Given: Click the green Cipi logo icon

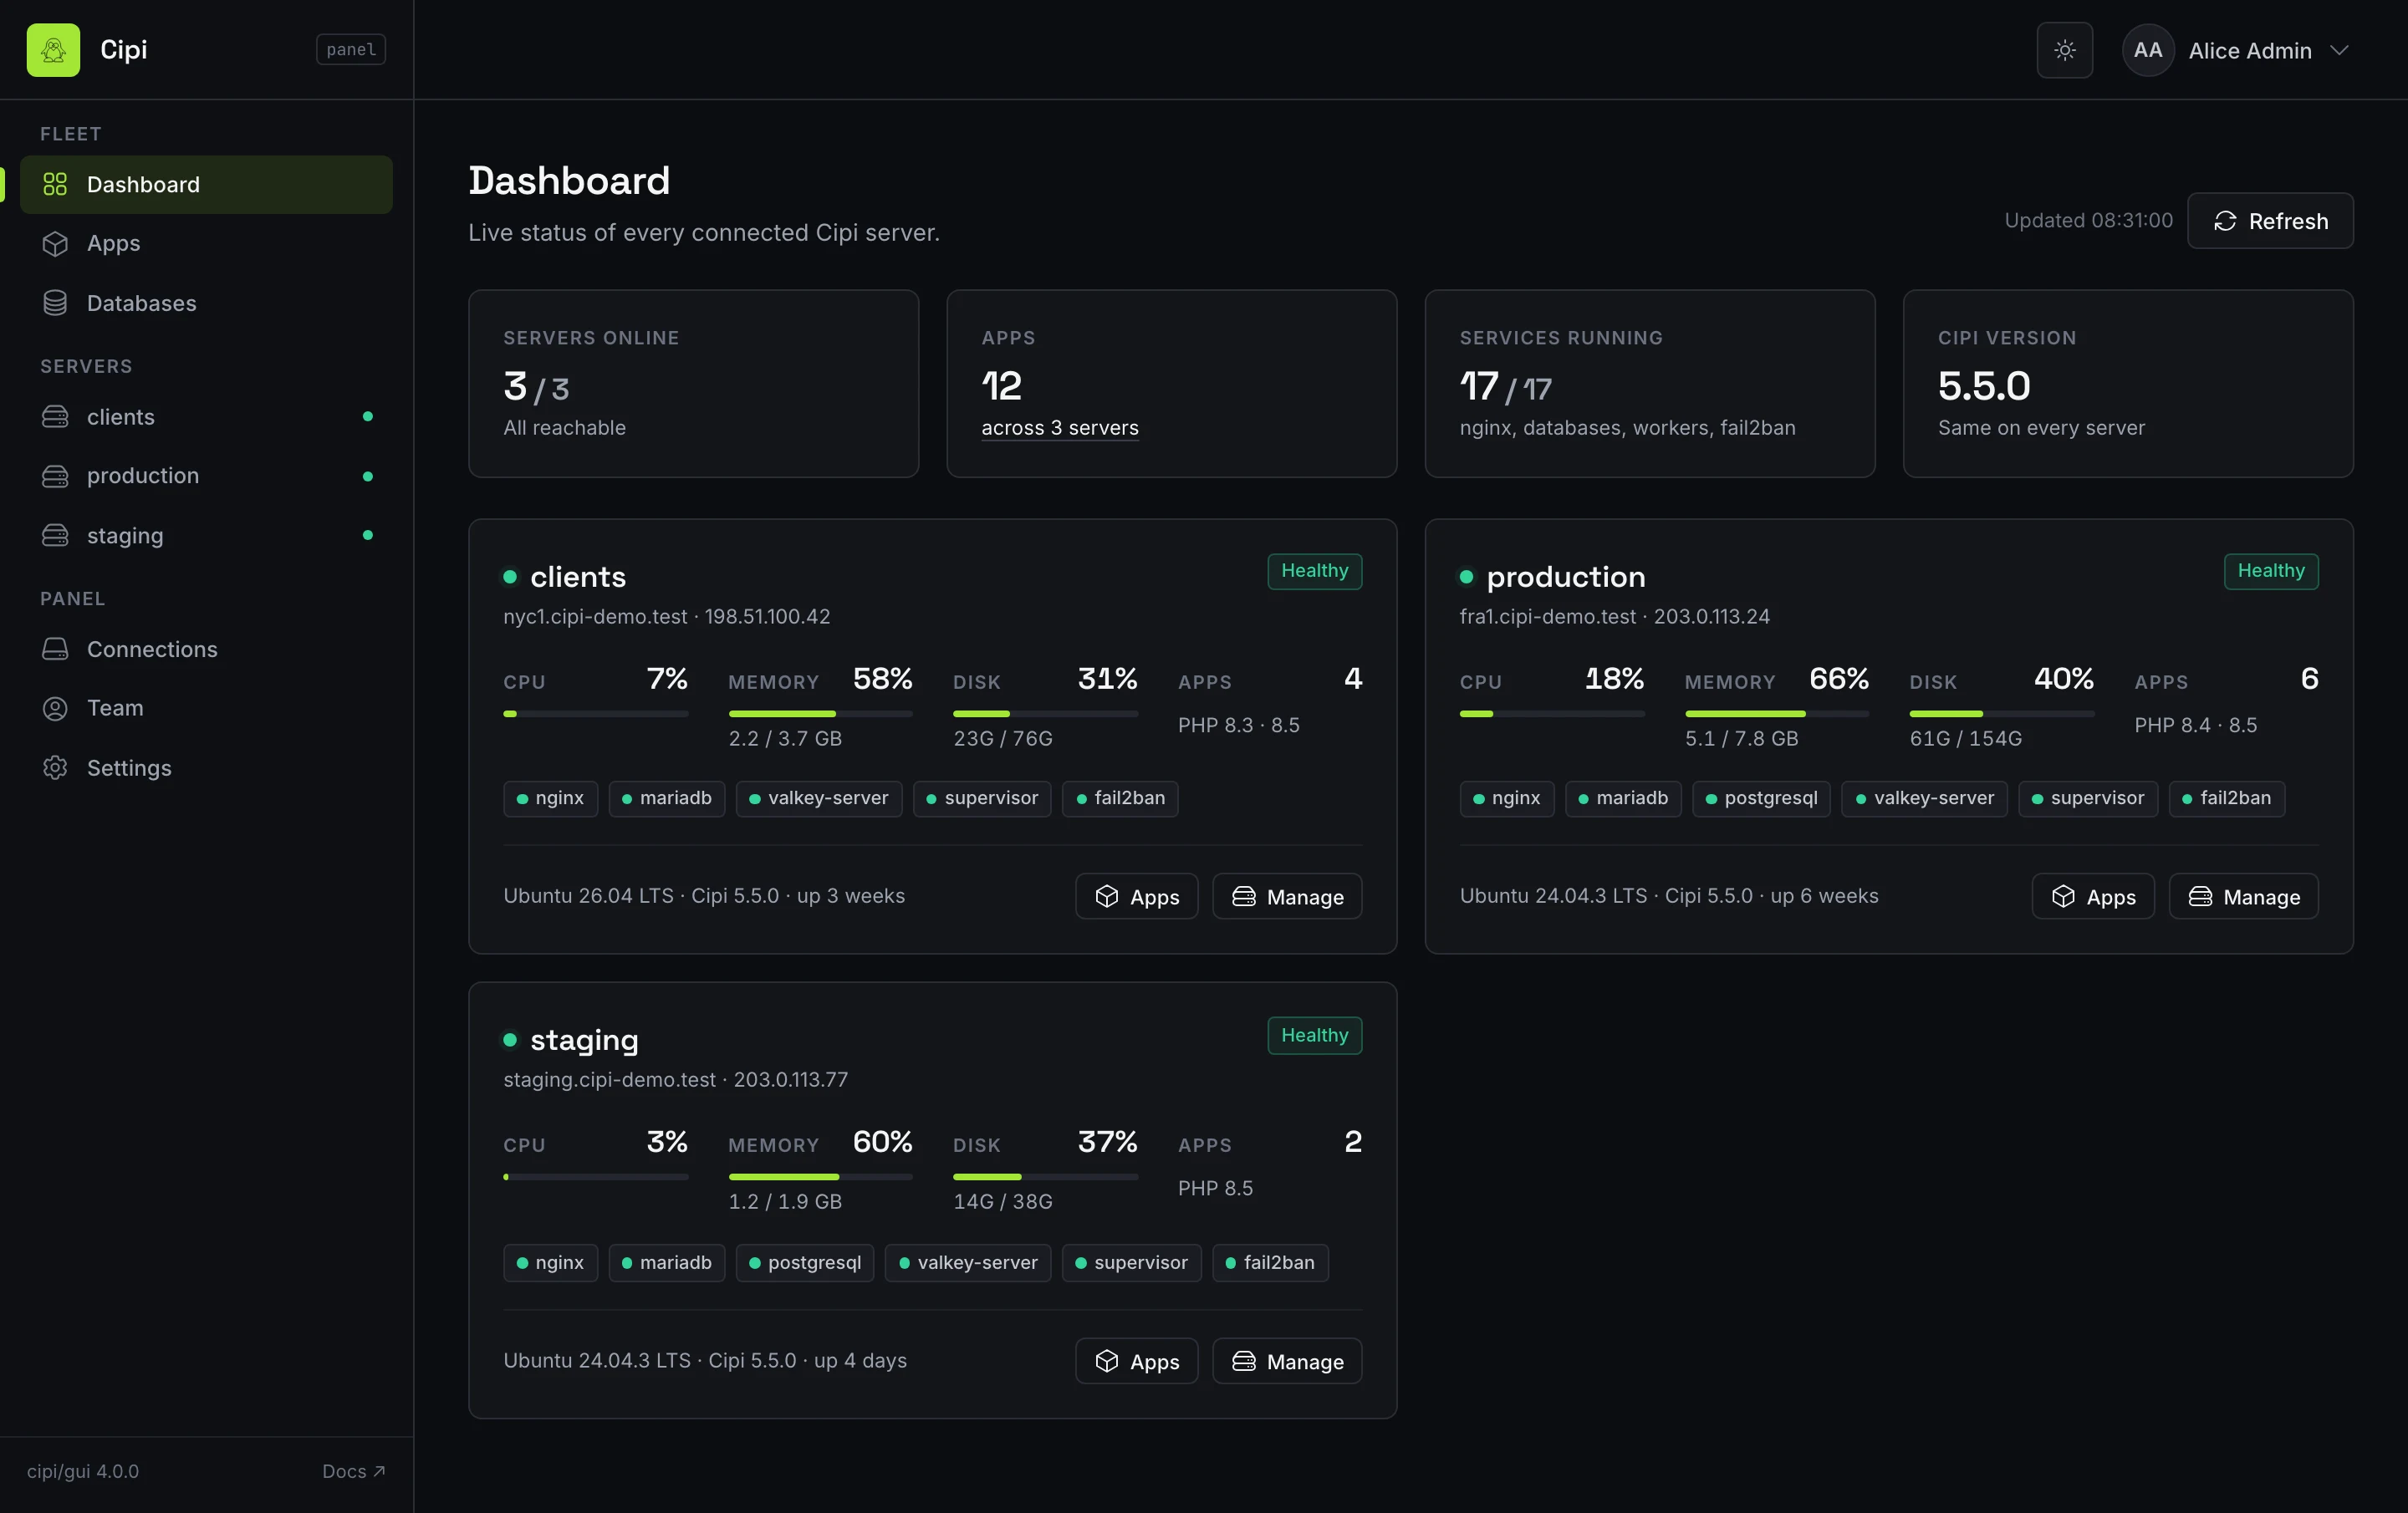Looking at the screenshot, I should (53, 50).
